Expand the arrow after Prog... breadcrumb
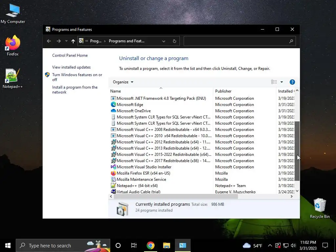 coord(105,41)
